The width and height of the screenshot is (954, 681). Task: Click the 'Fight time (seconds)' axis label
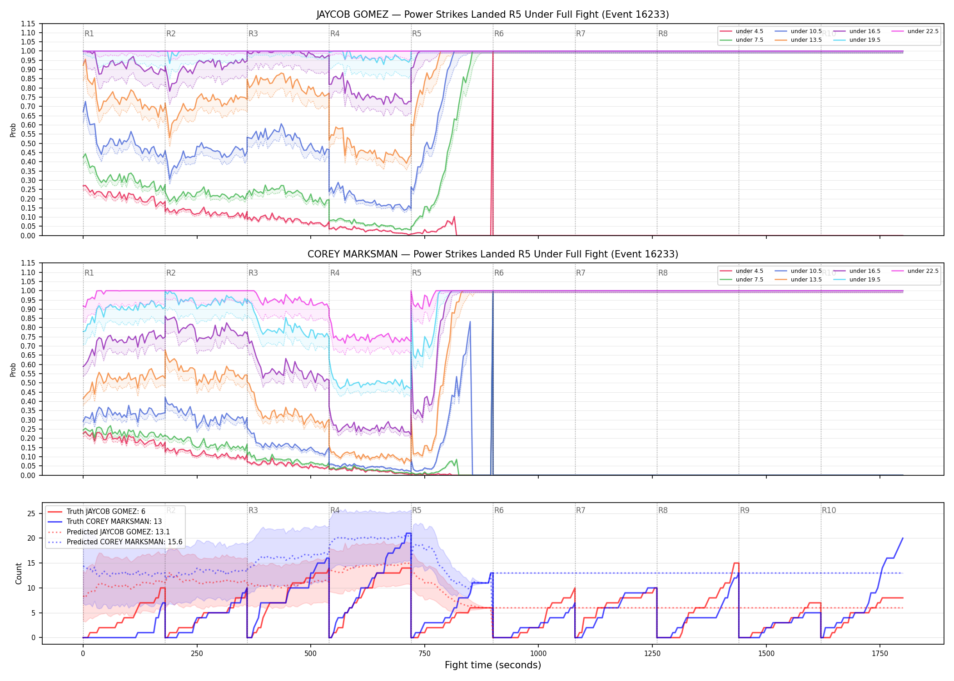coord(493,665)
